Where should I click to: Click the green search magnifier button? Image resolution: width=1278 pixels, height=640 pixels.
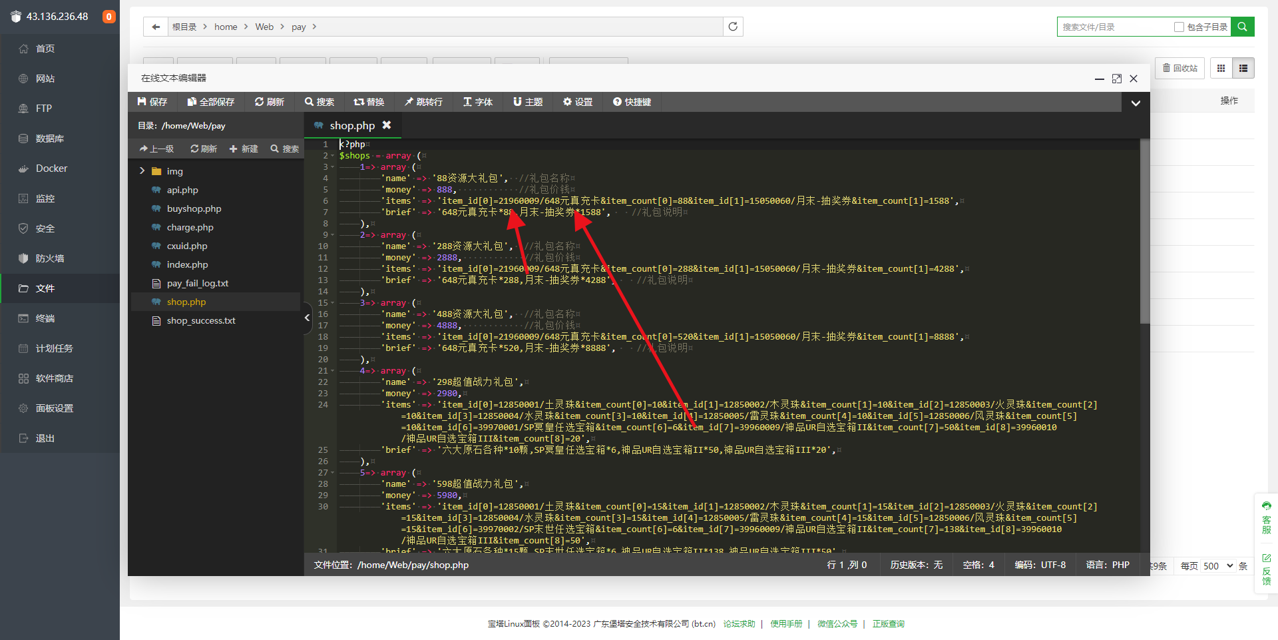tap(1242, 27)
